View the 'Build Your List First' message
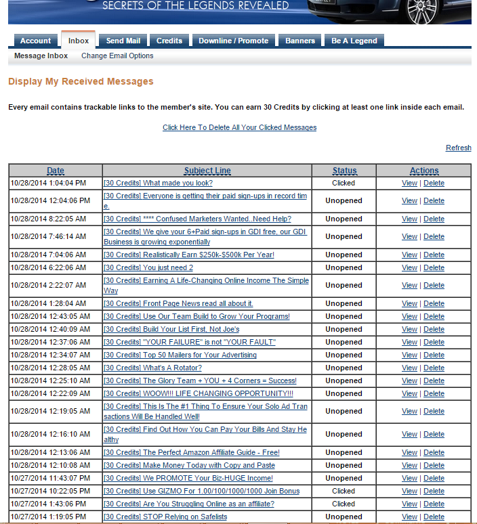Image resolution: width=477 pixels, height=524 pixels. pyautogui.click(x=409, y=329)
